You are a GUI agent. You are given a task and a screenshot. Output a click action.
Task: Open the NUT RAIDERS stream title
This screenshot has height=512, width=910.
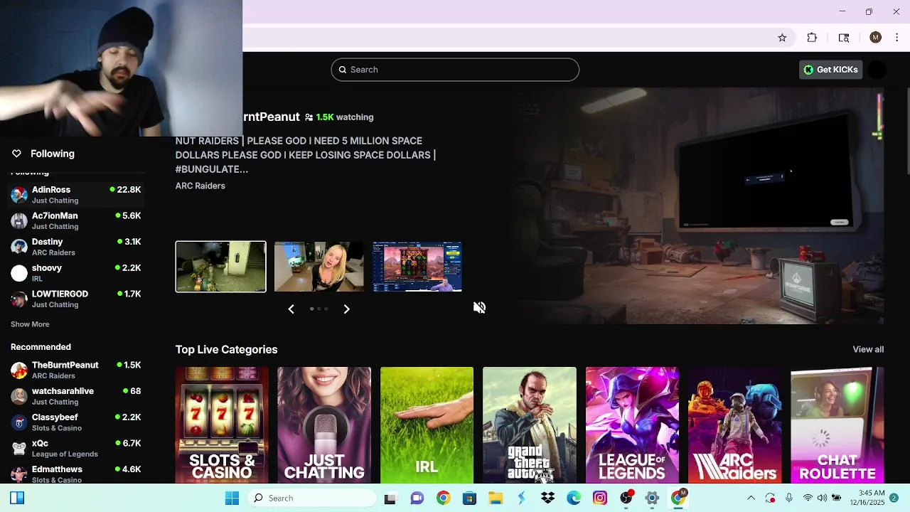306,155
